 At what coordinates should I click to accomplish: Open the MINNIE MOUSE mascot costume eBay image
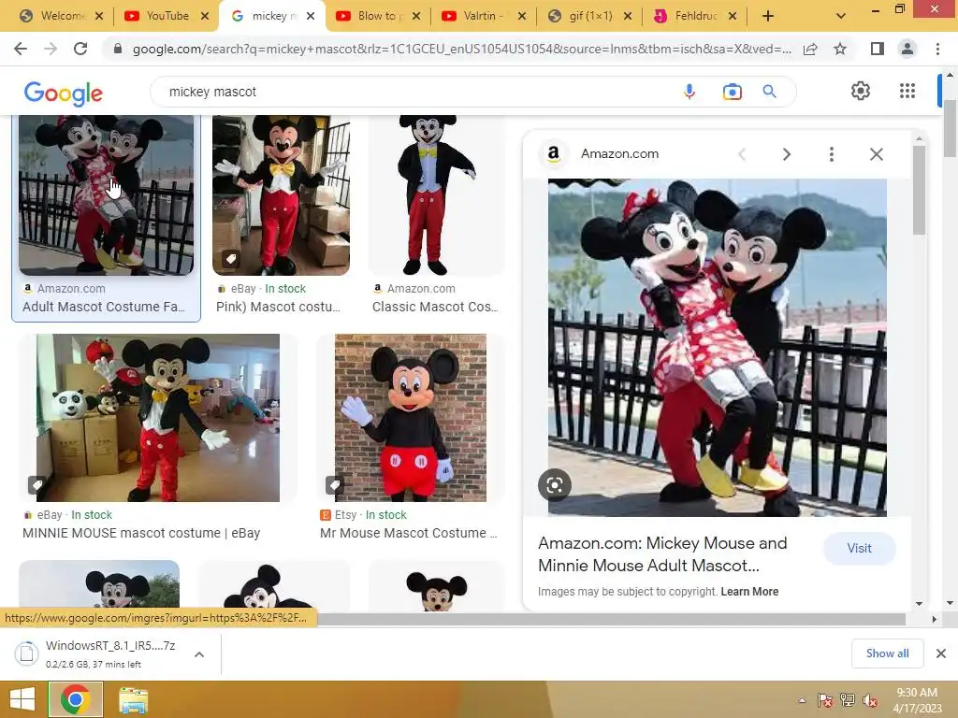pyautogui.click(x=157, y=418)
